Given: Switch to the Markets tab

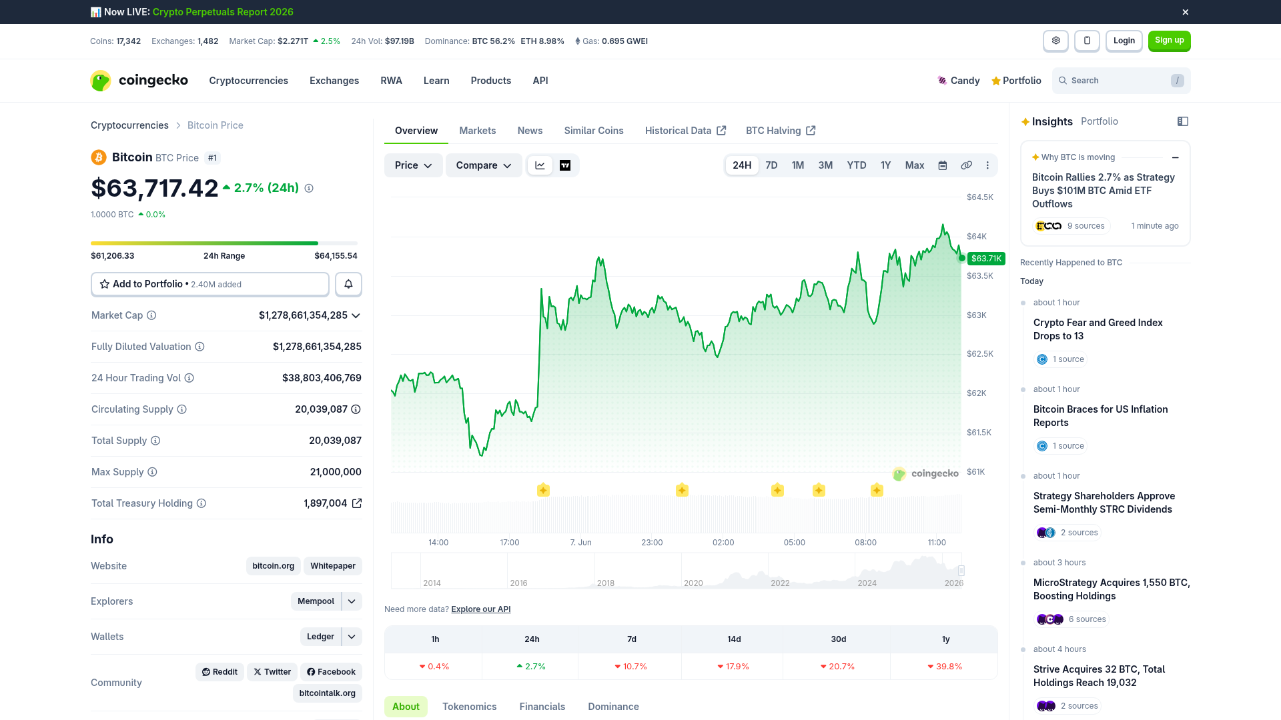Looking at the screenshot, I should (478, 131).
